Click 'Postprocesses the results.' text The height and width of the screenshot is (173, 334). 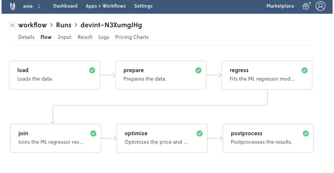[x=261, y=142]
